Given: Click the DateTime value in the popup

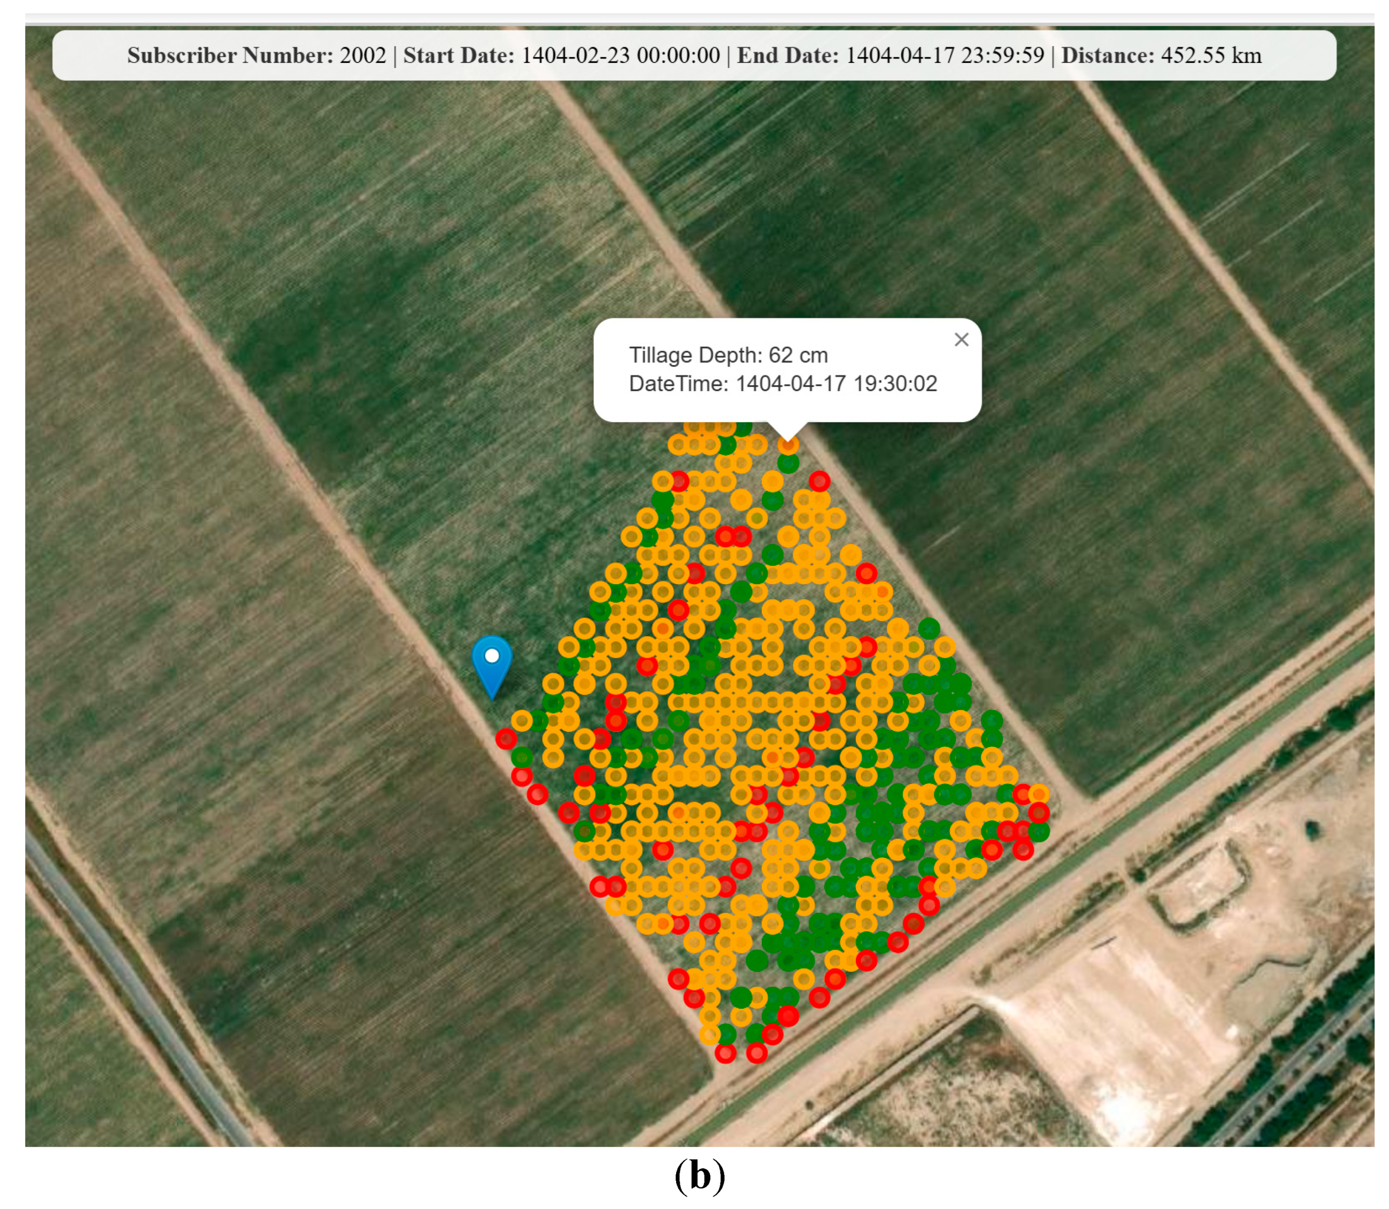Looking at the screenshot, I should (x=836, y=384).
